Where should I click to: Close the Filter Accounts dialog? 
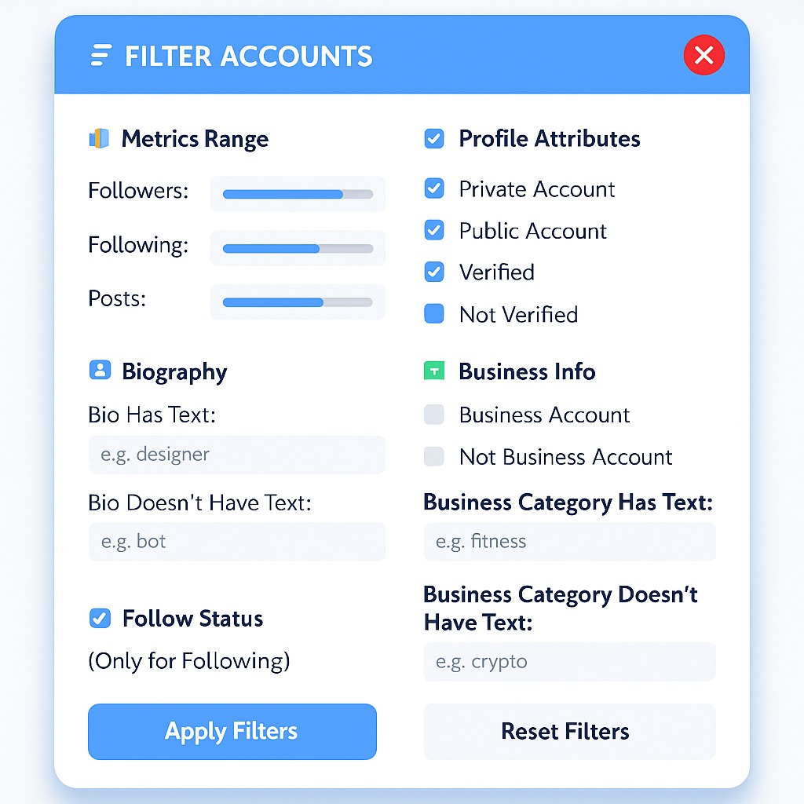pos(703,55)
